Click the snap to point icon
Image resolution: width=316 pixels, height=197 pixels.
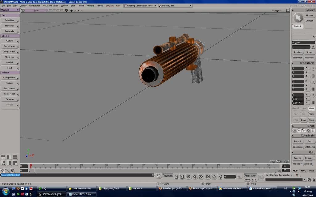tap(299, 131)
